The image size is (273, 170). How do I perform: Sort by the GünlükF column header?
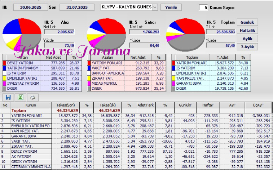tap(185, 105)
